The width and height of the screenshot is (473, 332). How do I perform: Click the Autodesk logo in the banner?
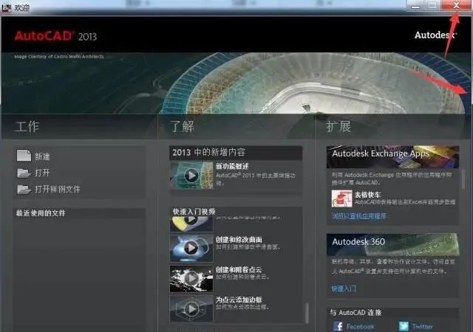pos(435,35)
